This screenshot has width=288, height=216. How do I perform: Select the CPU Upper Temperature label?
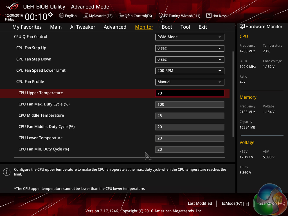[40, 93]
